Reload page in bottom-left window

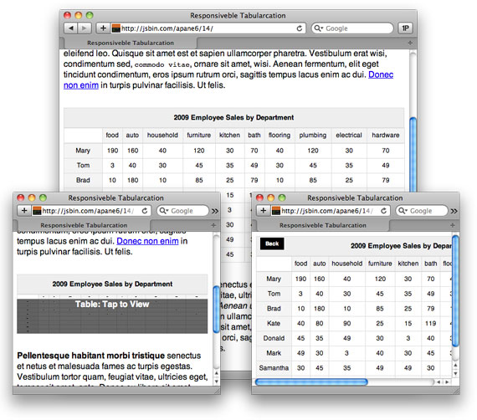pyautogui.click(x=145, y=211)
